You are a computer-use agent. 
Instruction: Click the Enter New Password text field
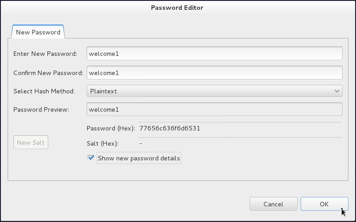[x=214, y=54]
